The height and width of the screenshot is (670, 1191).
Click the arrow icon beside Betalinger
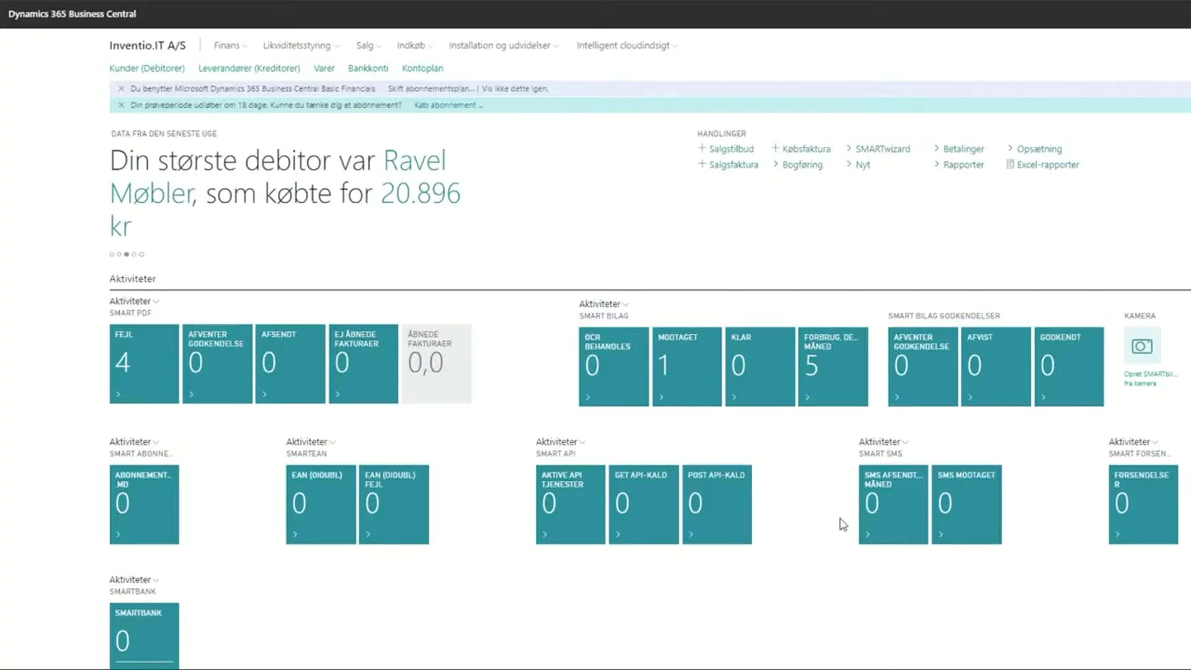coord(936,148)
